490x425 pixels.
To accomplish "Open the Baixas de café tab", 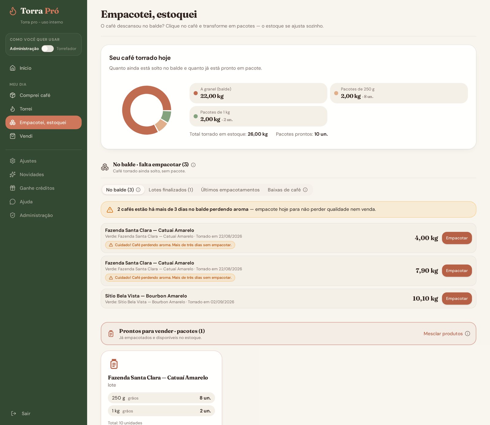I will (x=288, y=190).
